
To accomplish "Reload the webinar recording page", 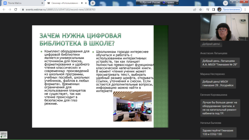I will [x=16, y=9].
